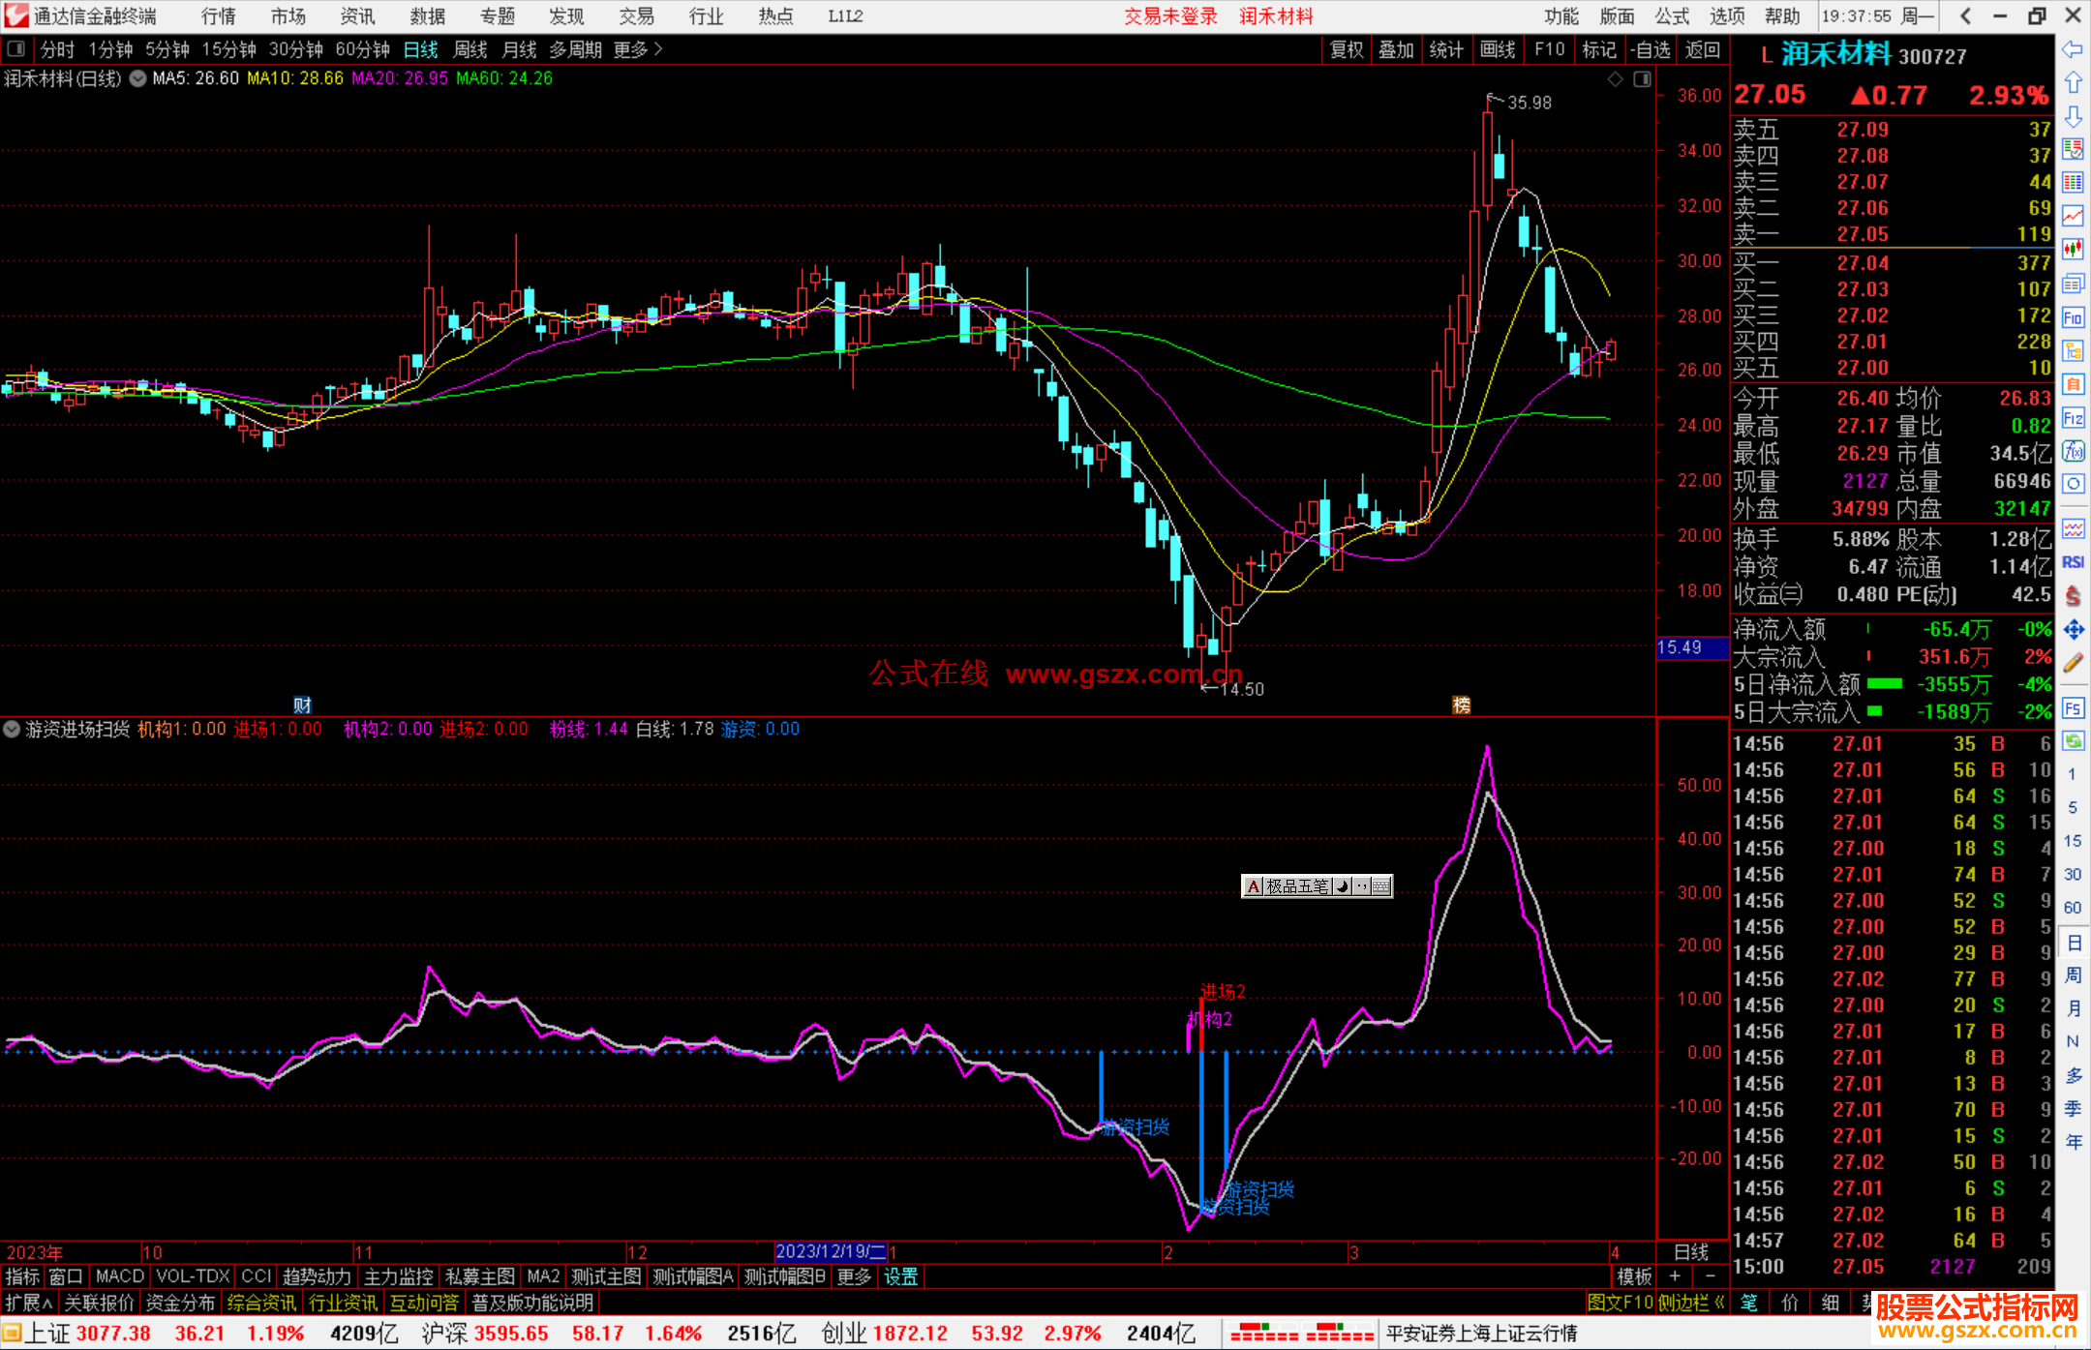The width and height of the screenshot is (2091, 1350).
Task: Toggle the side panel icon above chart
Action: tap(1642, 79)
